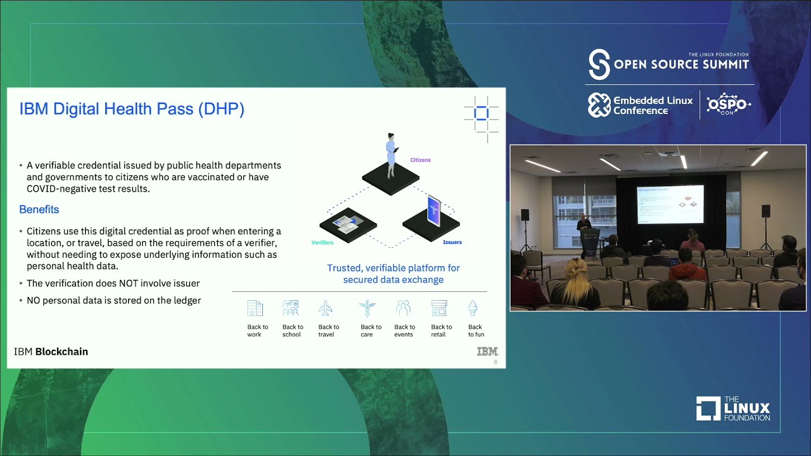Click the 'Back to fun' label
The width and height of the screenshot is (811, 456).
pyautogui.click(x=476, y=331)
